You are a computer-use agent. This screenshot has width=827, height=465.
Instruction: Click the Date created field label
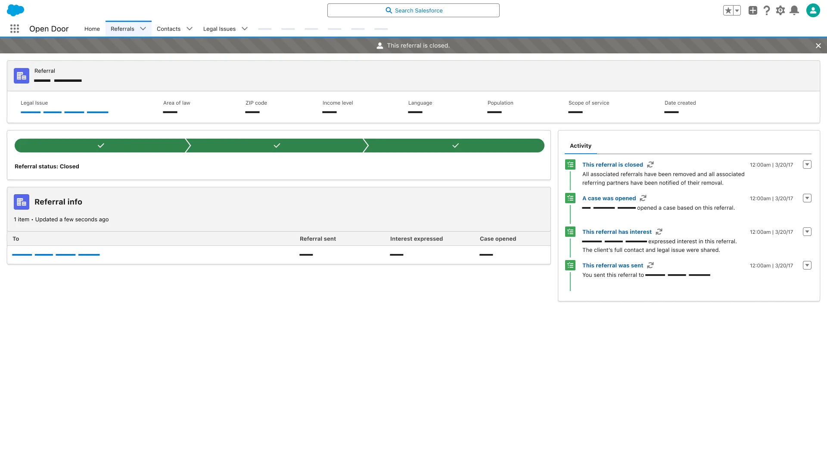(x=680, y=103)
